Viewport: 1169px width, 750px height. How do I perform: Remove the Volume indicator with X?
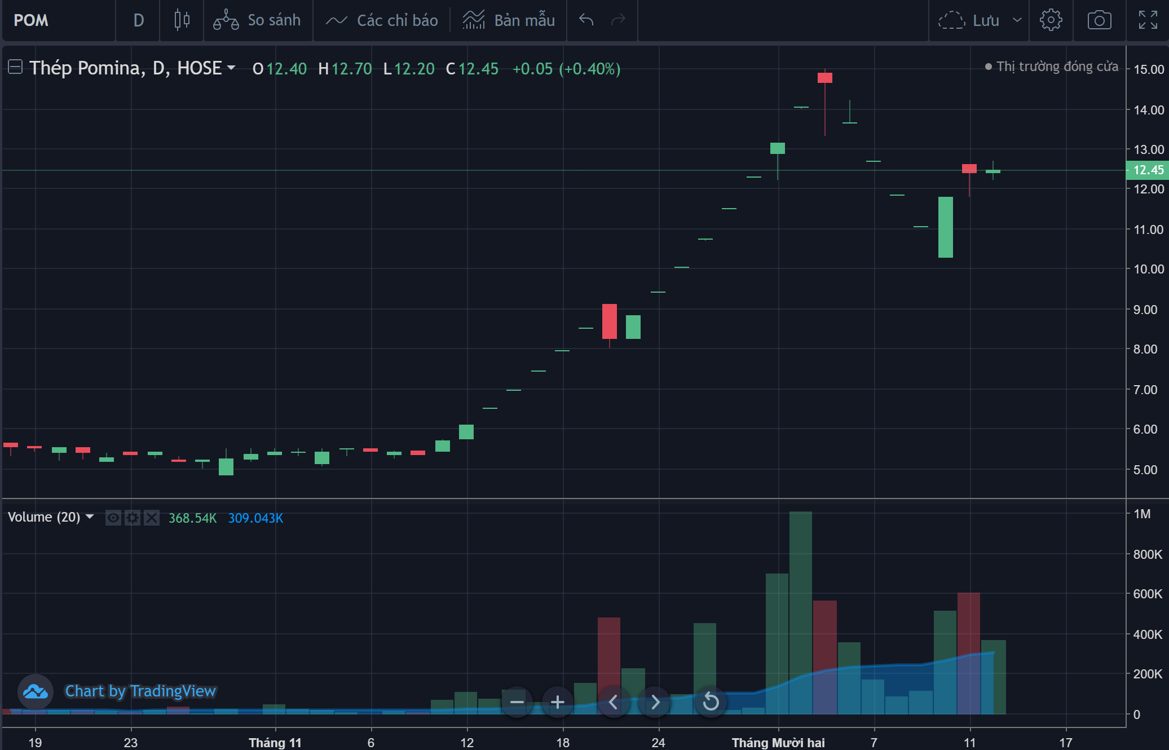pyautogui.click(x=152, y=518)
